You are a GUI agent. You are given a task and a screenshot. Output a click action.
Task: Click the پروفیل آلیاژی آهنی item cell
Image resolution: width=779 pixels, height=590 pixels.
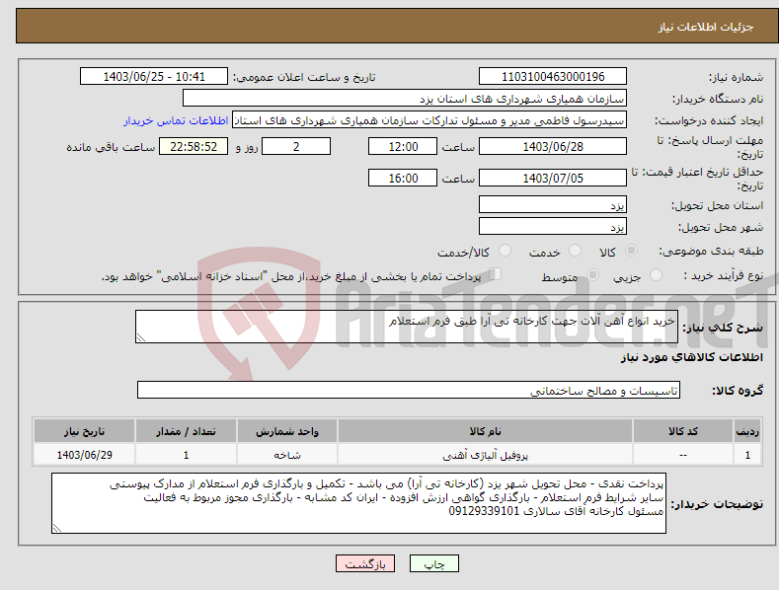(x=485, y=455)
